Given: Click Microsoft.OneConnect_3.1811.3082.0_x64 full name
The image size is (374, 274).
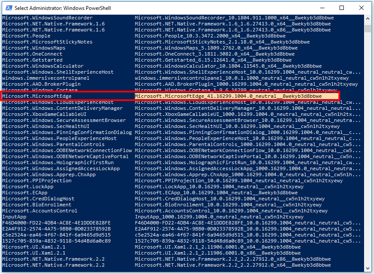Looking at the screenshot, I should (215, 54).
